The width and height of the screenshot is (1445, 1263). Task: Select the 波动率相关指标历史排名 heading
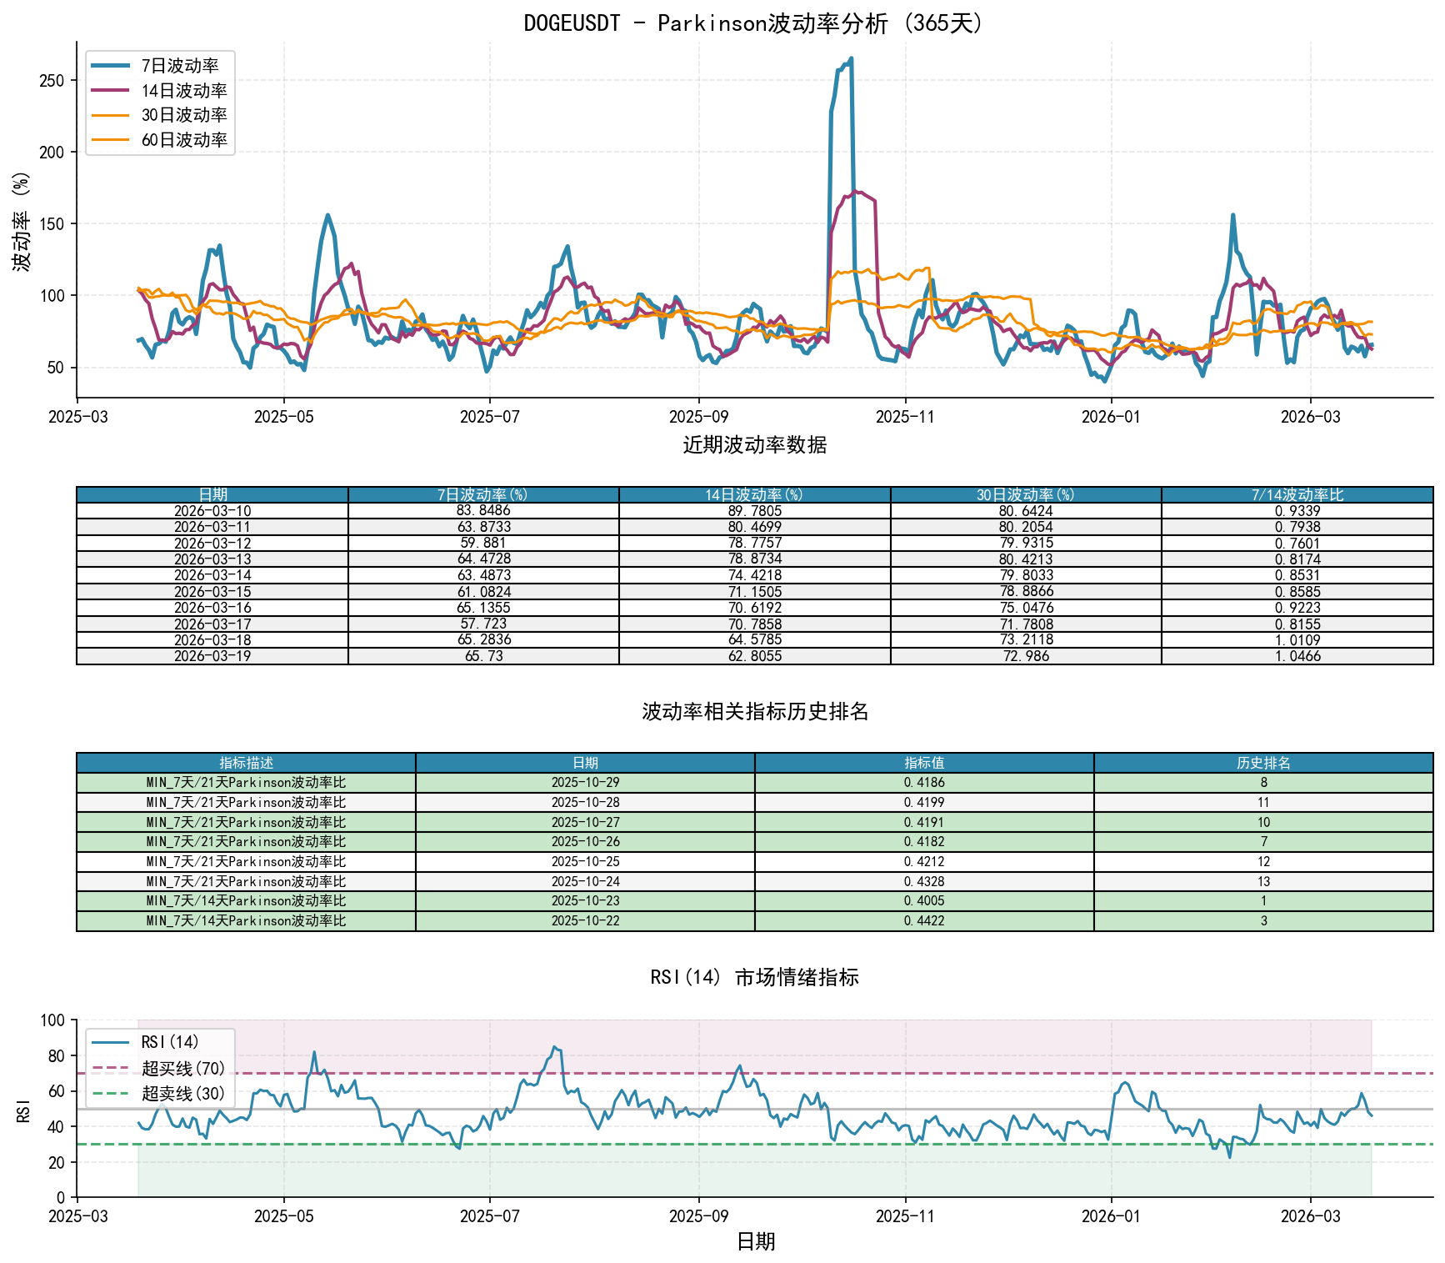[754, 712]
